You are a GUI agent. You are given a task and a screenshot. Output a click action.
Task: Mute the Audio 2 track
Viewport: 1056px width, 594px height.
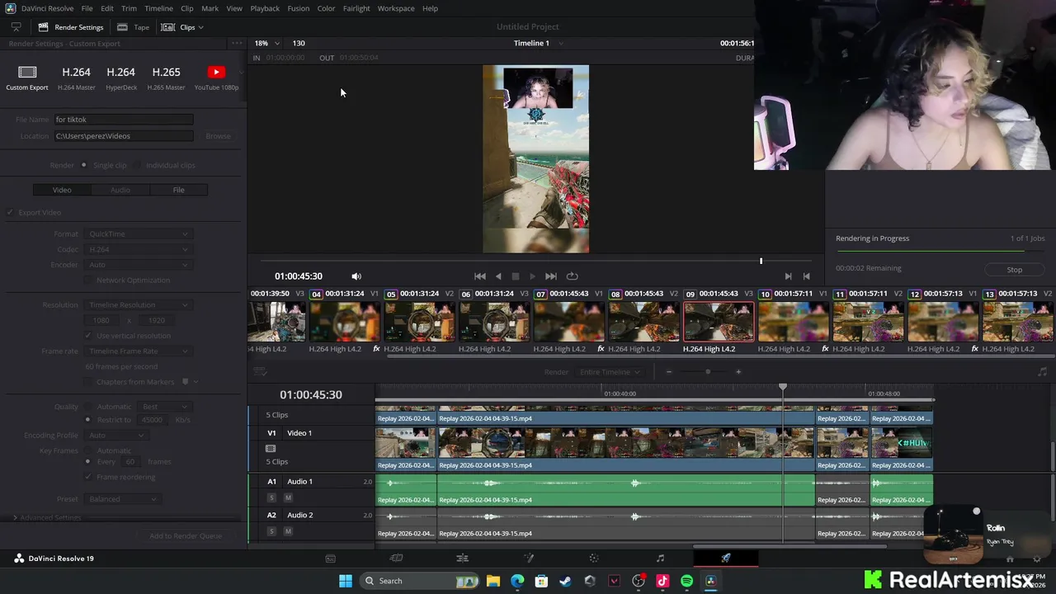288,531
